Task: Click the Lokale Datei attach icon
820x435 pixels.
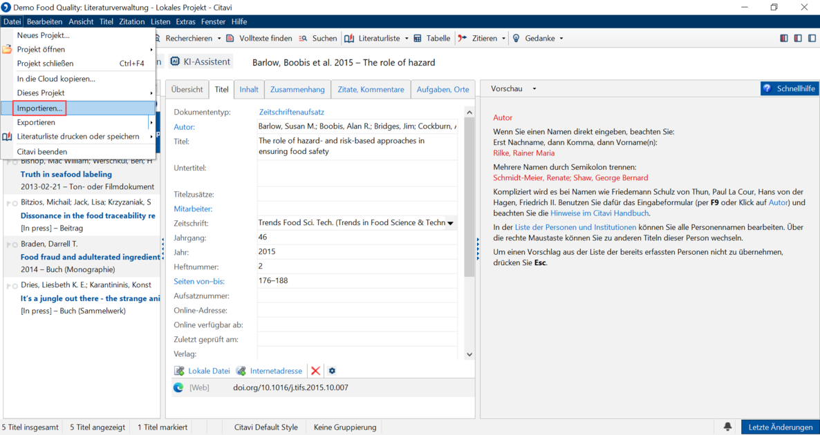Action: click(179, 371)
